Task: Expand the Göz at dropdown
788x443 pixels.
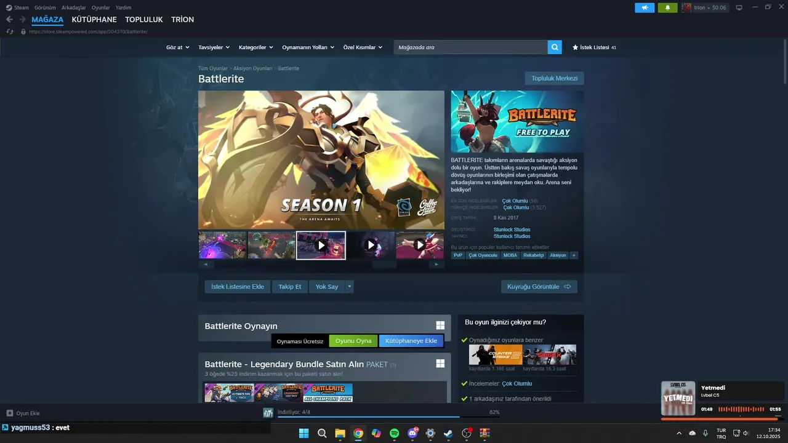Action: (x=177, y=47)
